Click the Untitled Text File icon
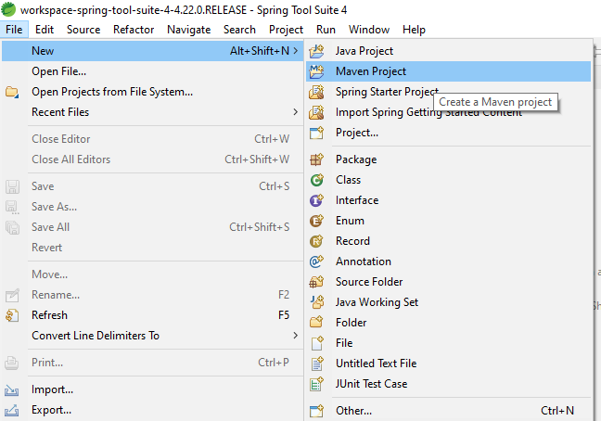601x421 pixels. [316, 364]
